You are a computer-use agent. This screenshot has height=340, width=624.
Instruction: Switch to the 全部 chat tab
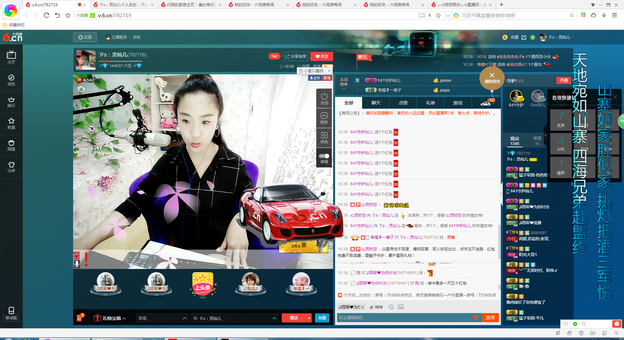tap(349, 103)
